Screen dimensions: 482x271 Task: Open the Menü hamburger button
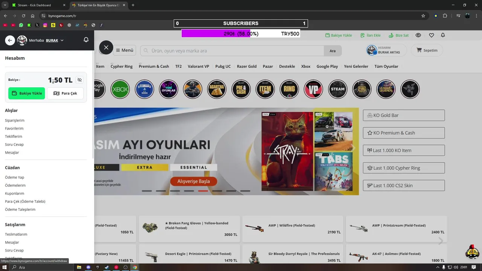(x=124, y=50)
